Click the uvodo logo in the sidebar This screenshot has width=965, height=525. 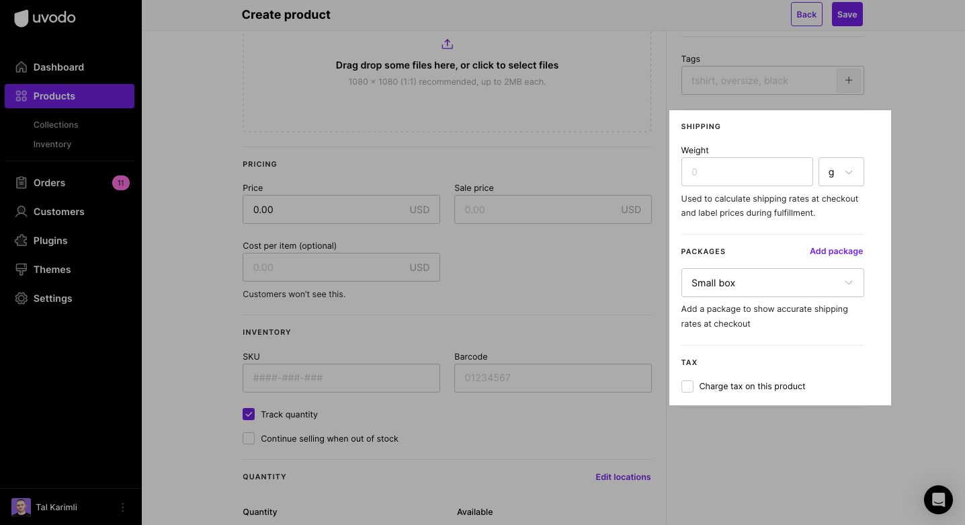click(45, 18)
